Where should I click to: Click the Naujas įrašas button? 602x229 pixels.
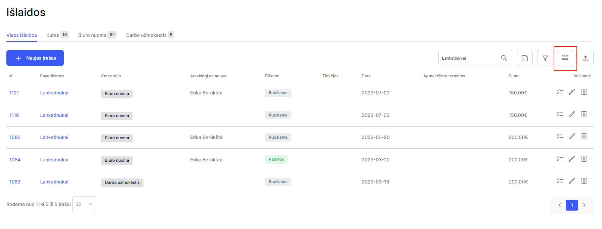(x=35, y=58)
